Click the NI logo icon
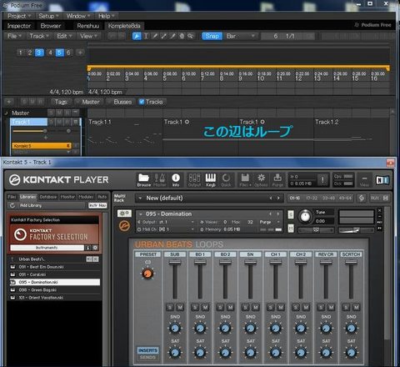Image resolution: width=400 pixels, height=367 pixels. click(382, 180)
